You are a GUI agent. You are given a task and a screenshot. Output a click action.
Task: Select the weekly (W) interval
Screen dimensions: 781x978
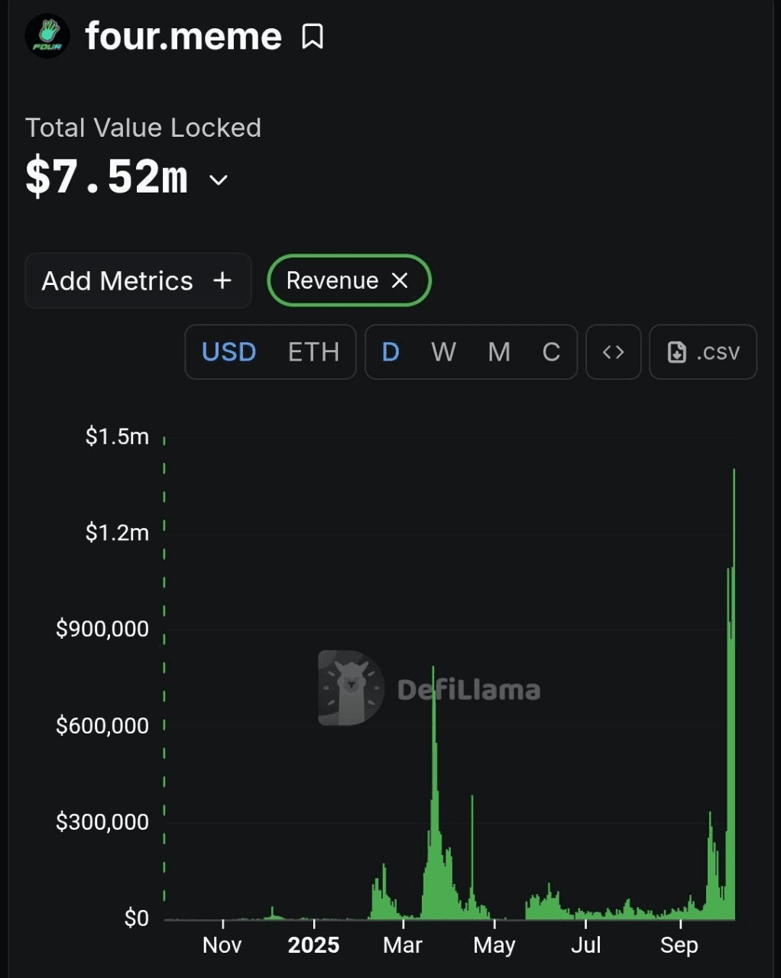(x=443, y=352)
